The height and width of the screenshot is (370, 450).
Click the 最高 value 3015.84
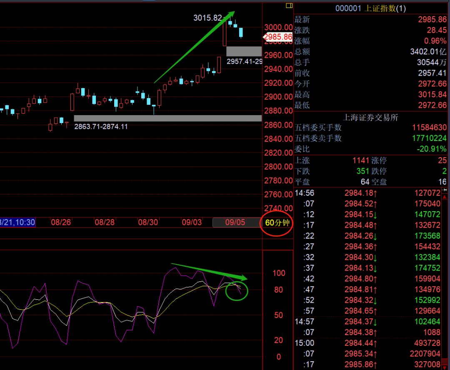(432, 94)
